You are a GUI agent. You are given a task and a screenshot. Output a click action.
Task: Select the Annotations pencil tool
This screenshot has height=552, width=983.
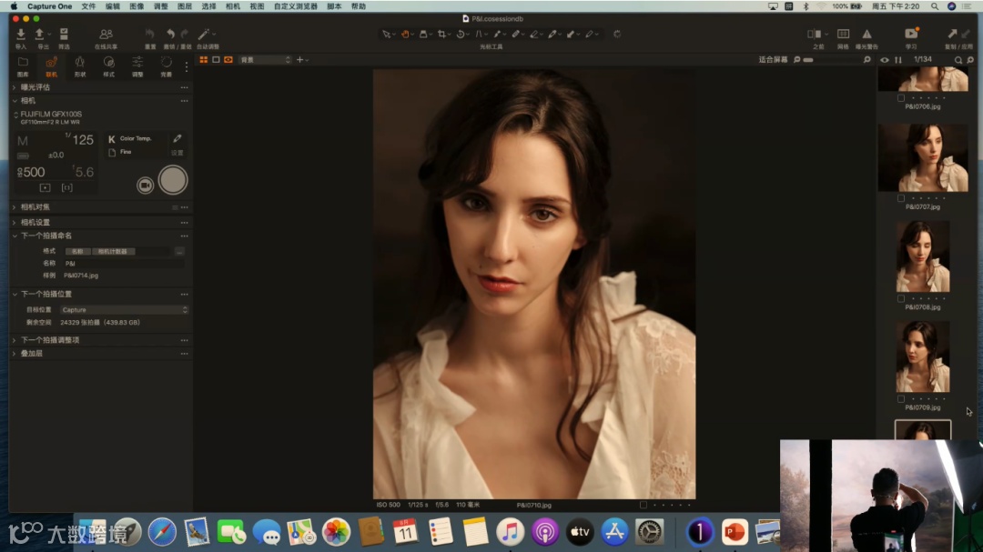tap(589, 34)
